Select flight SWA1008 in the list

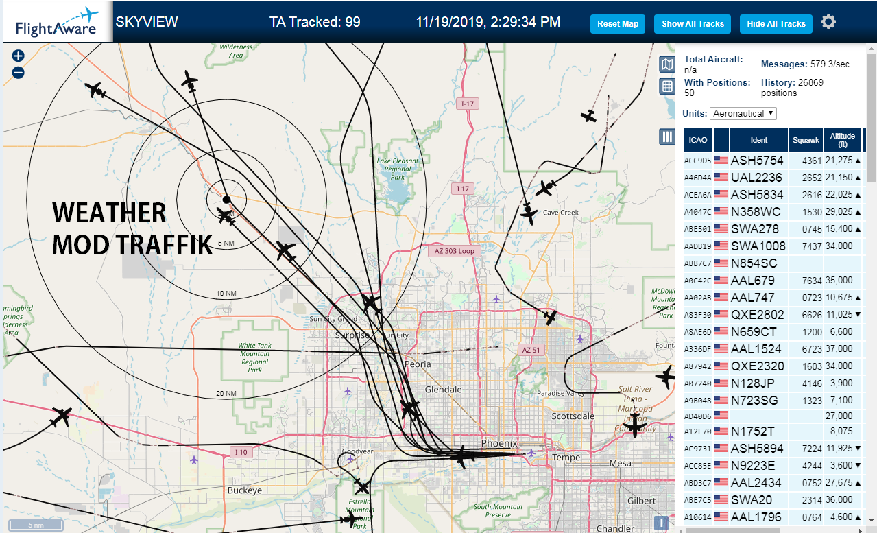pos(758,246)
